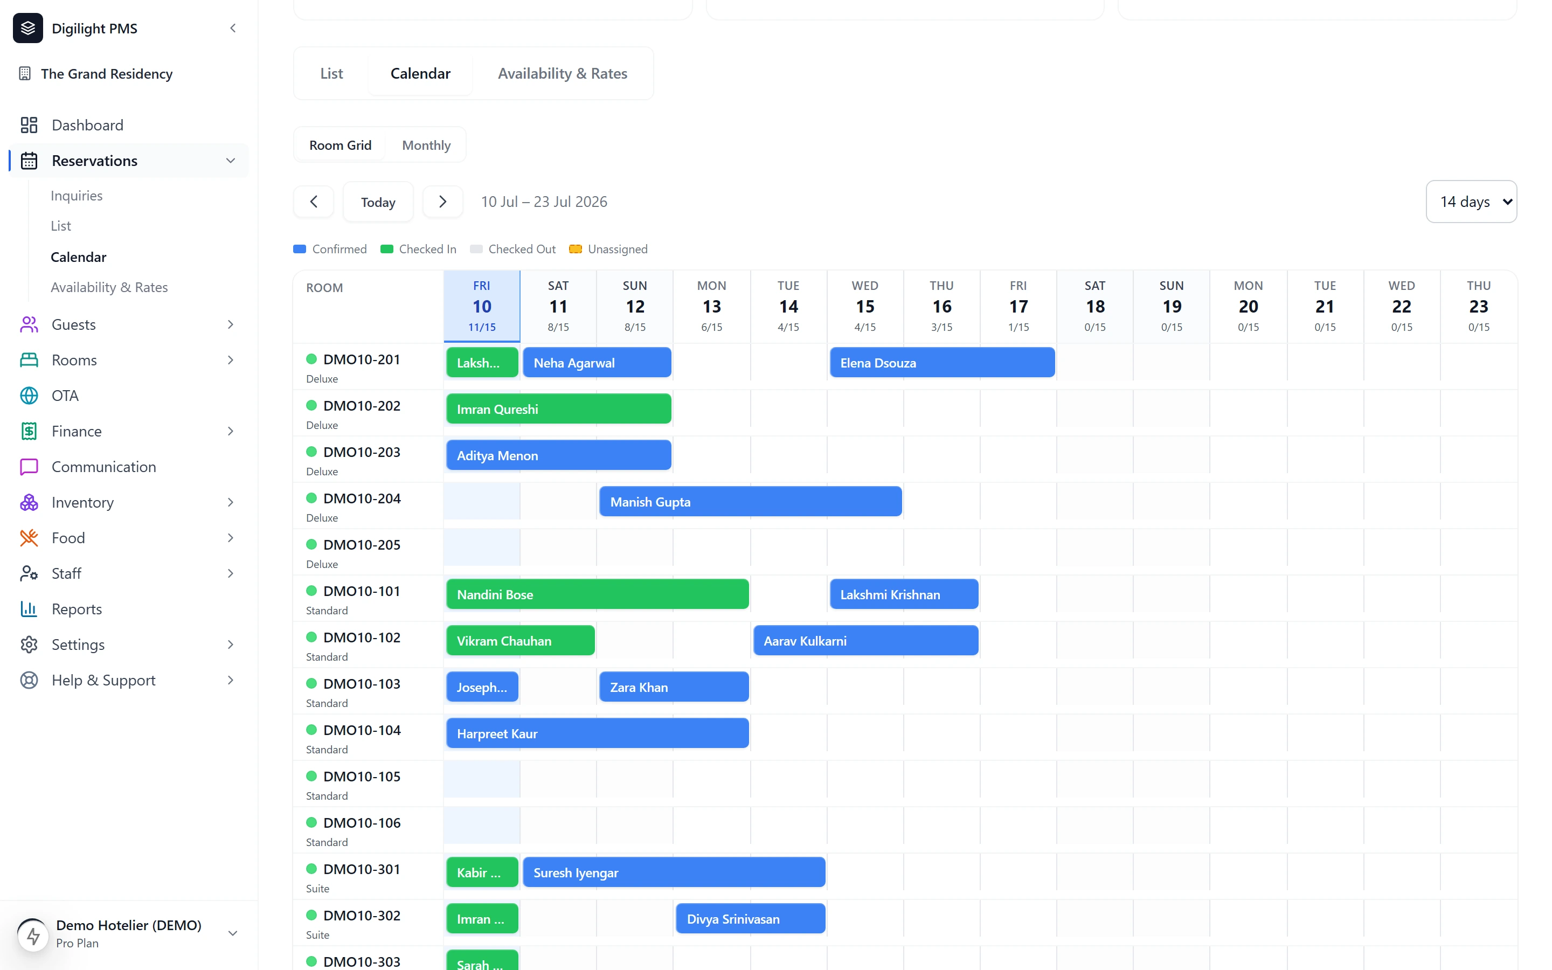Screen dimensions: 1552x970
Task: Expand the Inventory submenu
Action: click(x=231, y=502)
